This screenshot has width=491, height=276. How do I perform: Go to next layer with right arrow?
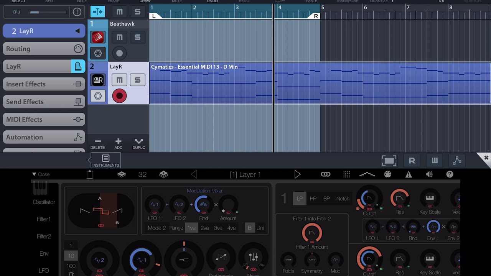(x=297, y=174)
